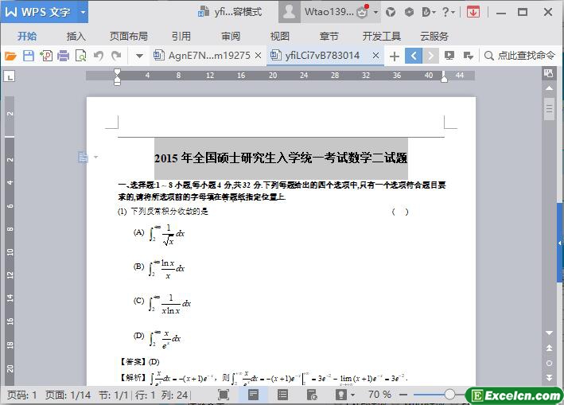Screen dimensions: 564x405
Task: Jump to previous page double arrow
Action: pyautogui.click(x=549, y=348)
